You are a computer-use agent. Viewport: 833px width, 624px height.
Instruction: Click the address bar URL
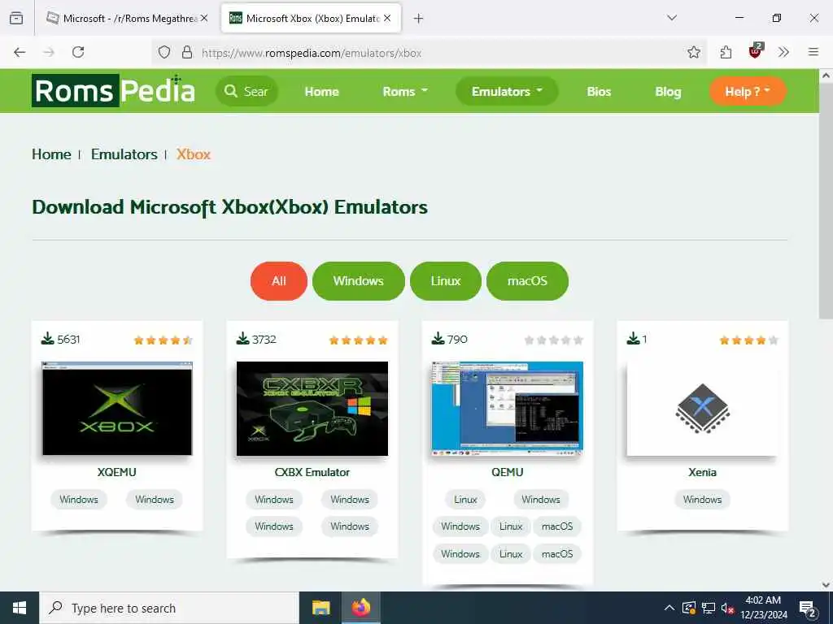click(312, 53)
